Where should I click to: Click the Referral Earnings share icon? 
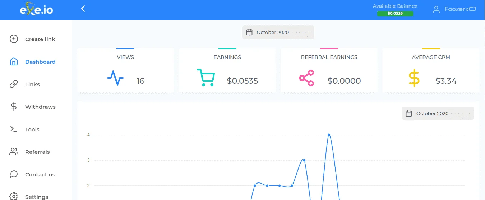point(306,78)
